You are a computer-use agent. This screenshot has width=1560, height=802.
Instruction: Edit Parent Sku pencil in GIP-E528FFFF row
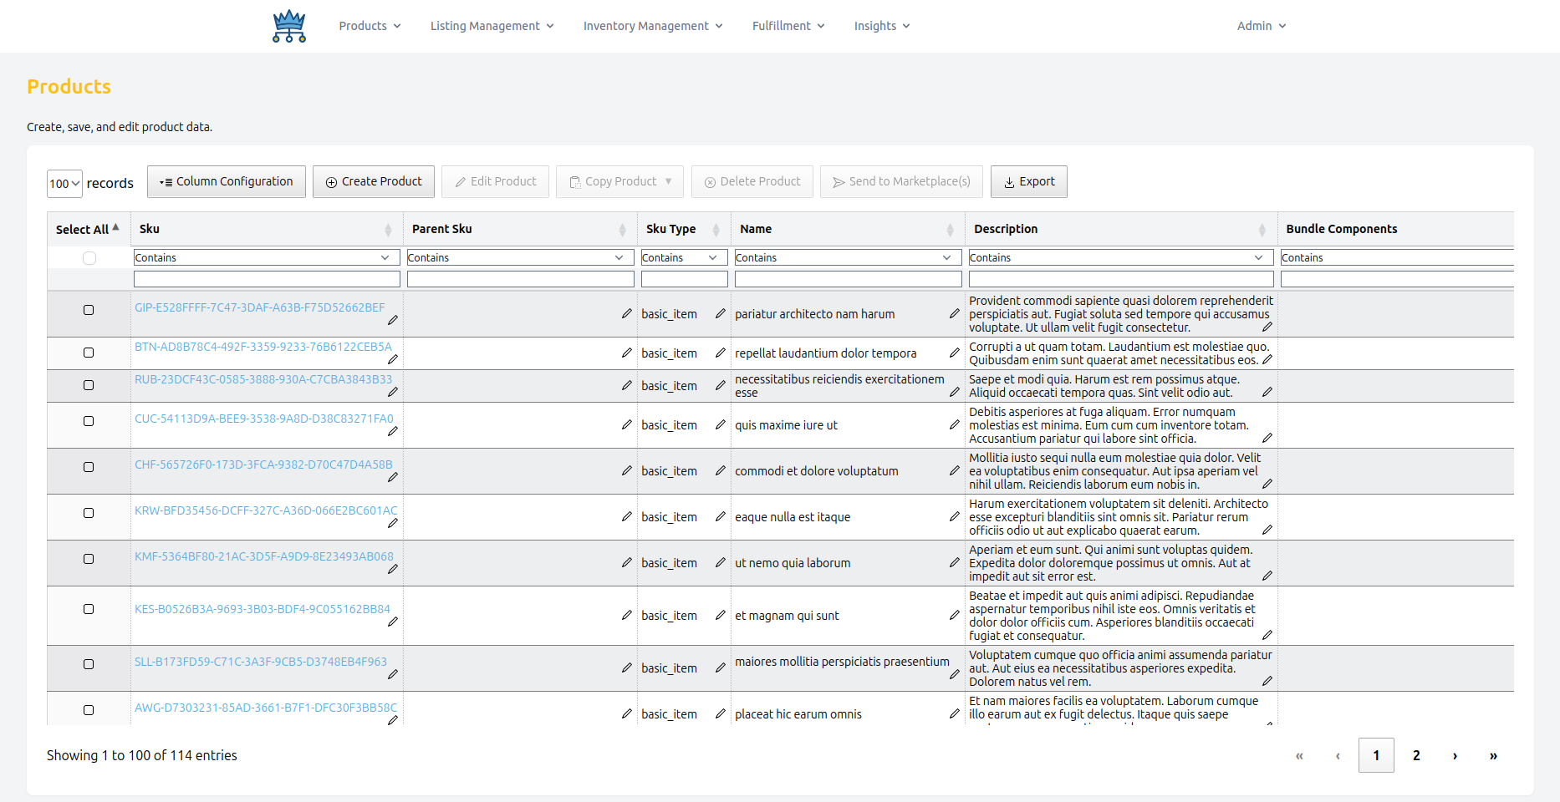(627, 313)
